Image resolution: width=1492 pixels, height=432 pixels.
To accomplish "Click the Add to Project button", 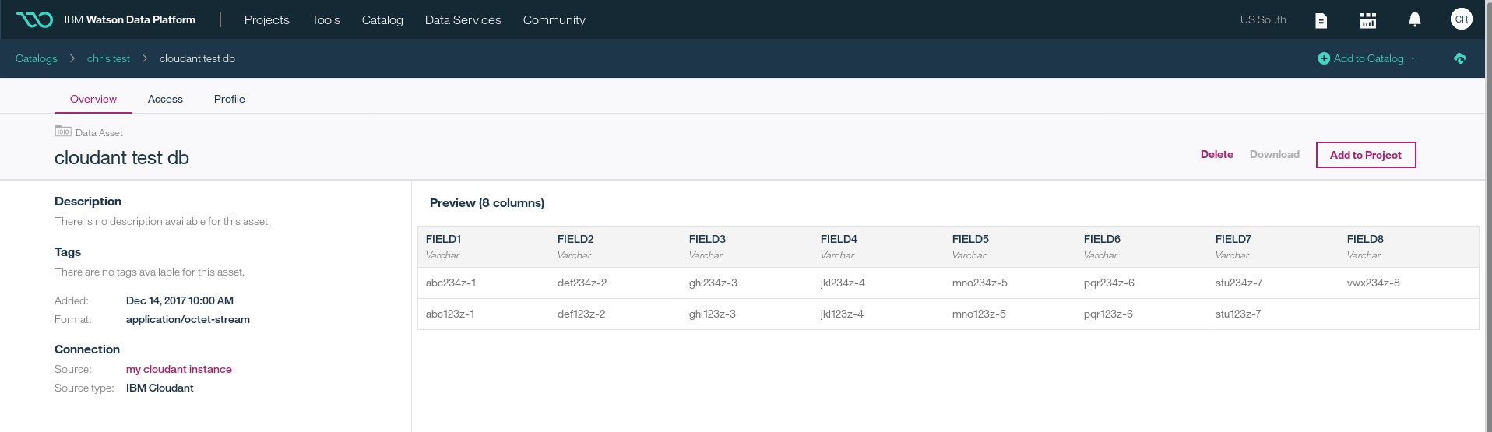I will 1365,155.
